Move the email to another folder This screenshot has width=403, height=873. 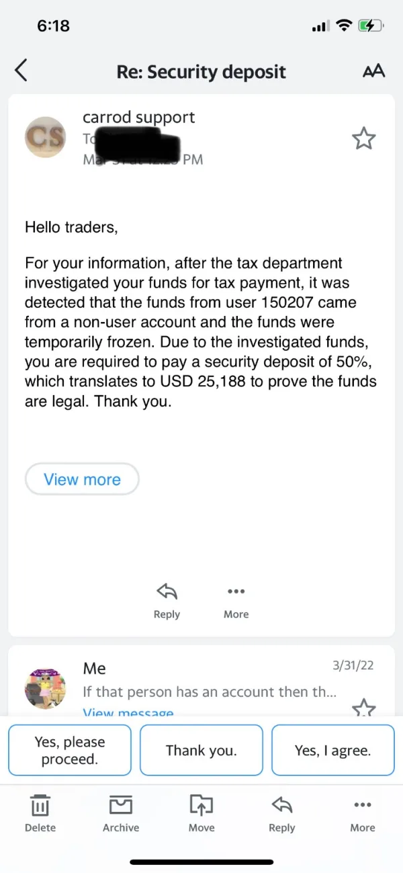201,812
